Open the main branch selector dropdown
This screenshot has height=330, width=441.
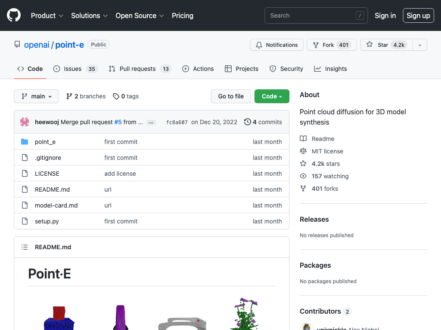pos(36,96)
